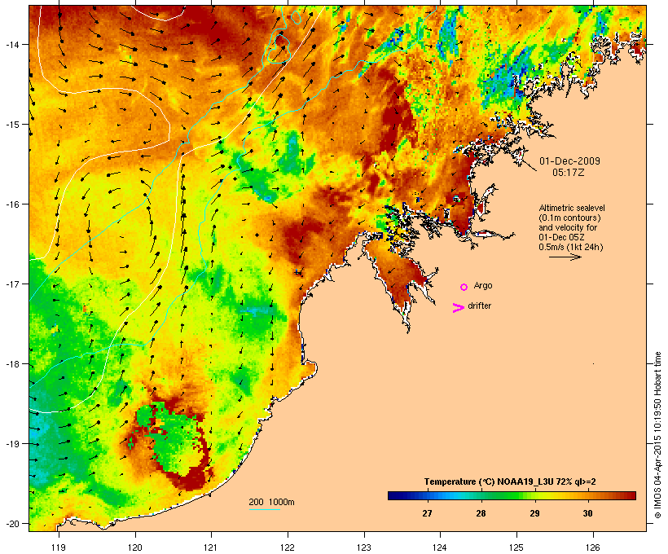Click the '30' colorbar tick label
Screen dimensions: 668x554
(587, 513)
